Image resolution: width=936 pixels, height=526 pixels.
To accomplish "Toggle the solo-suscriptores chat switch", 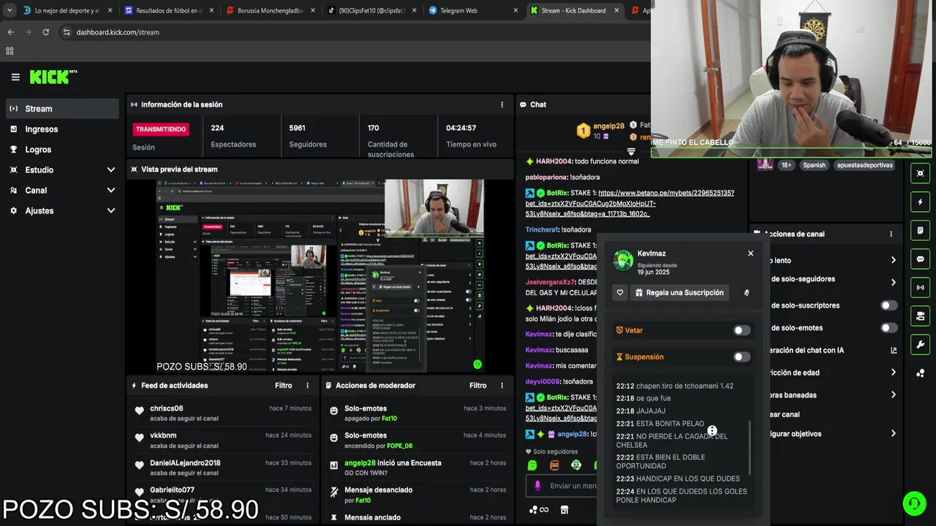I will point(888,305).
